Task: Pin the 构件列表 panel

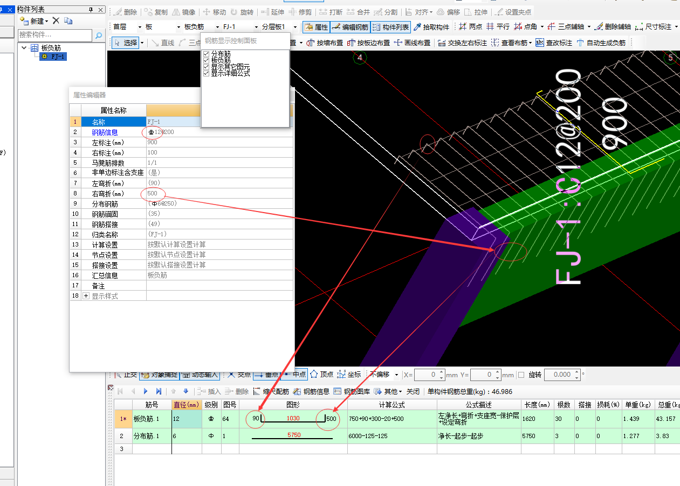Action: pos(91,10)
